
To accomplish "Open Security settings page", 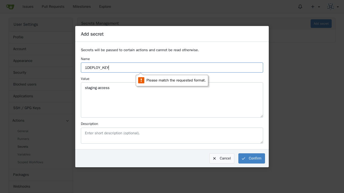I will (x=41, y=73).
